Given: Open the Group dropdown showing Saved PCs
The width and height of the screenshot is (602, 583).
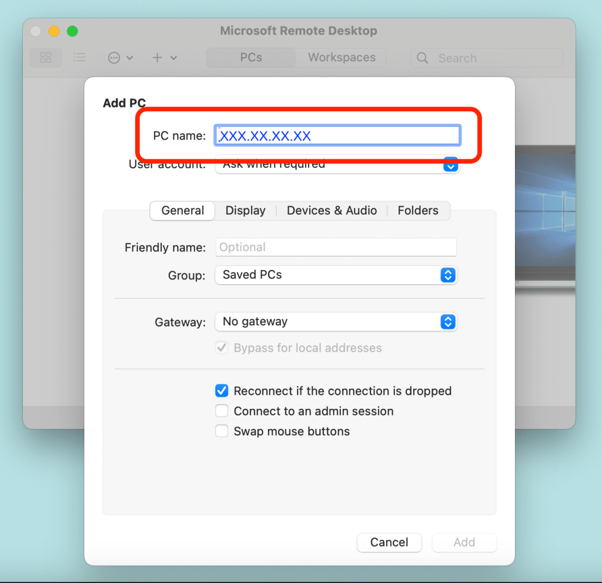Looking at the screenshot, I should point(336,275).
